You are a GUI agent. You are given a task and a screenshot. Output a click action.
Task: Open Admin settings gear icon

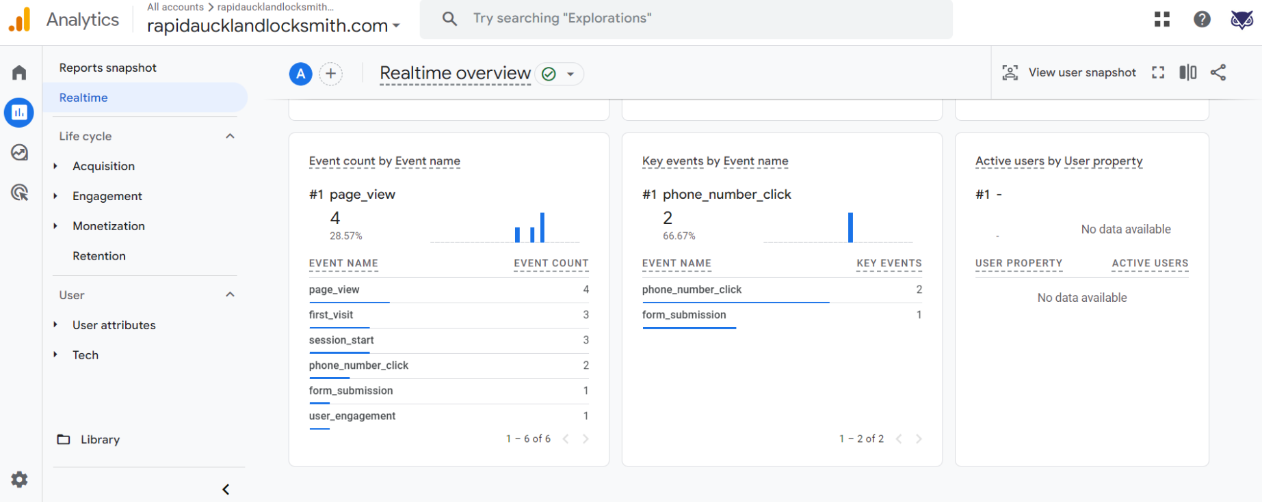click(x=19, y=479)
